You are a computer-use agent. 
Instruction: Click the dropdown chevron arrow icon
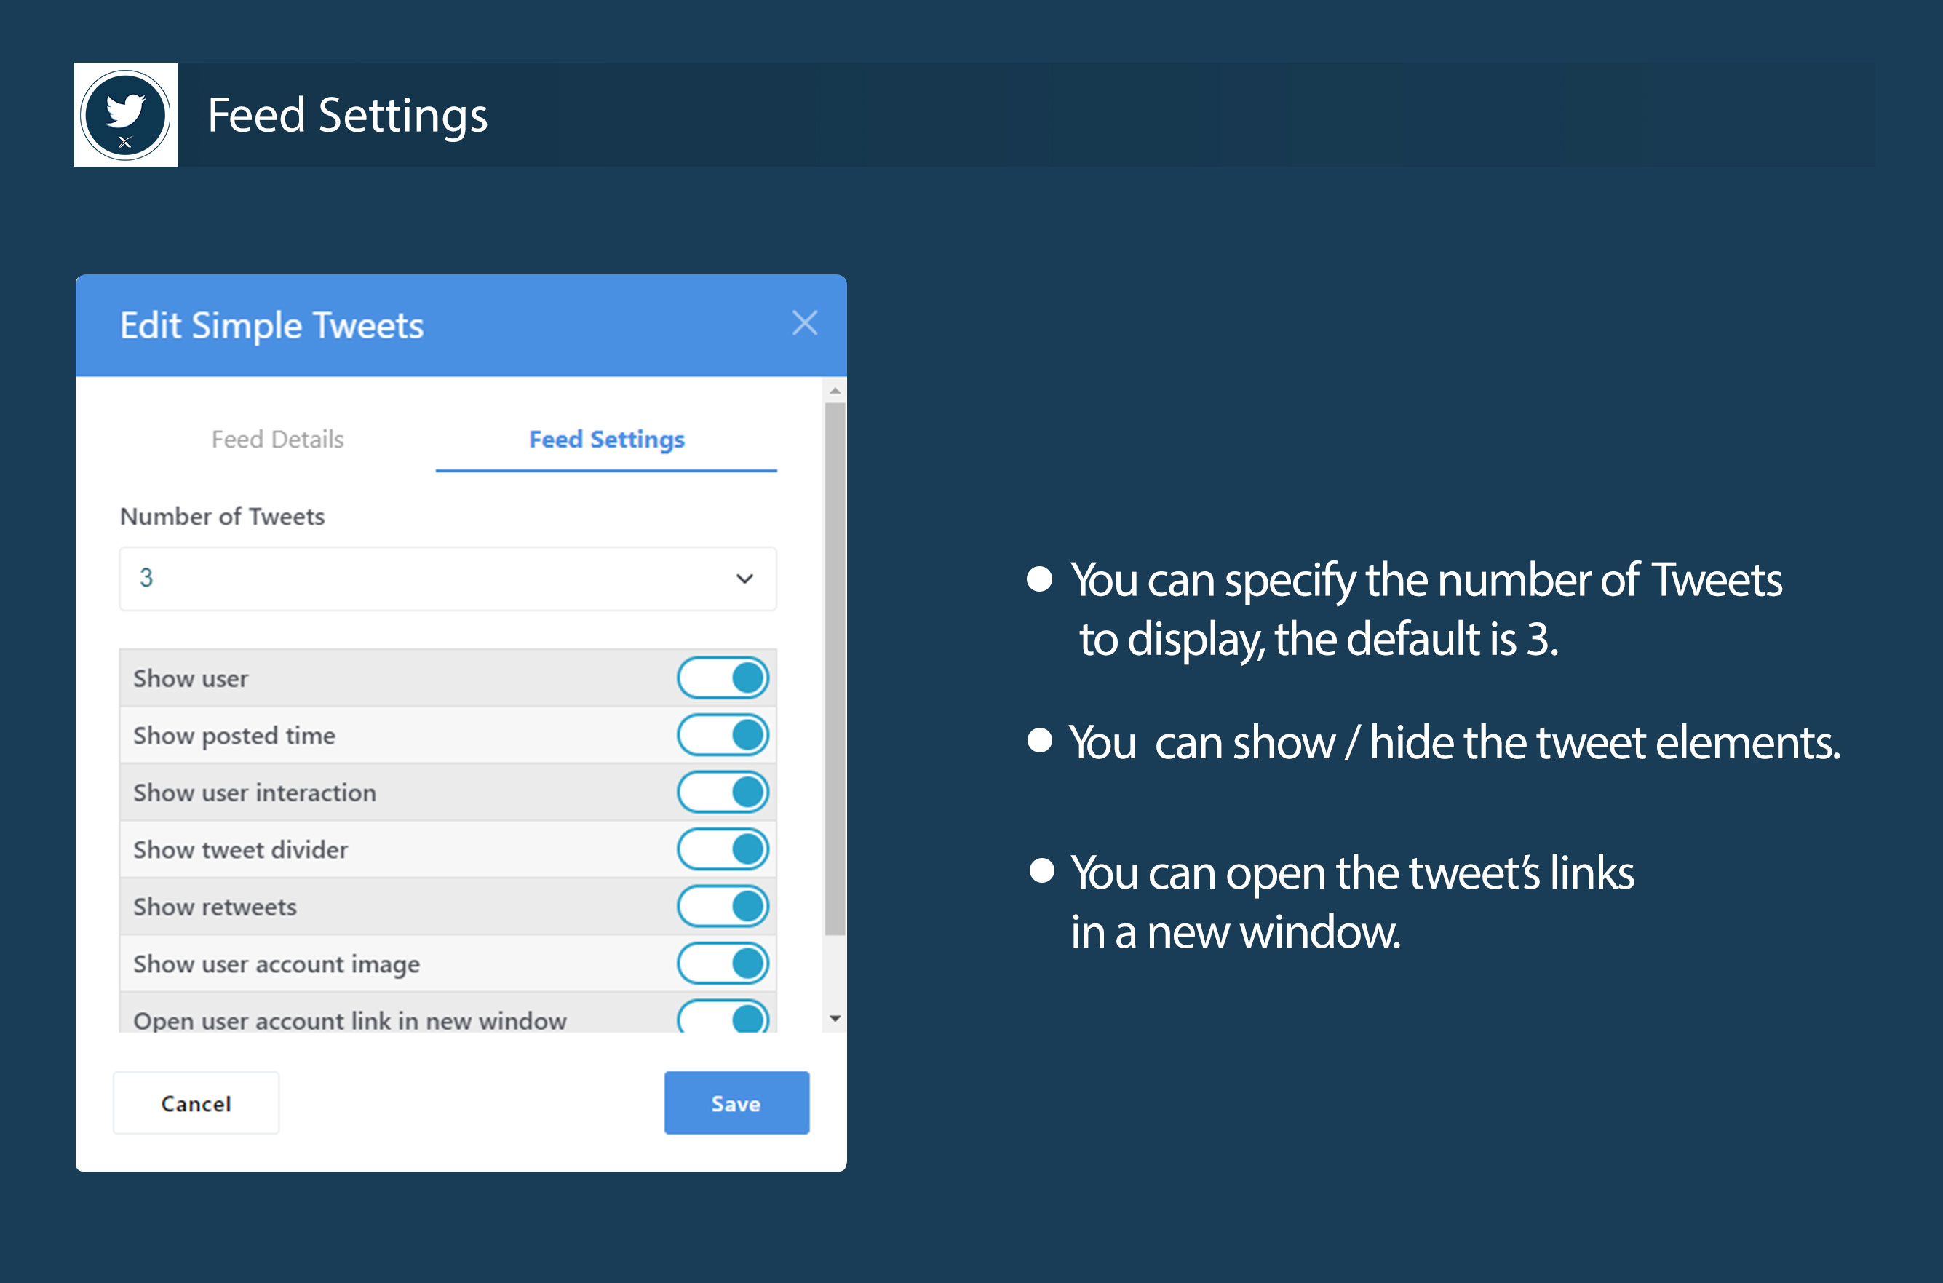pos(744,579)
